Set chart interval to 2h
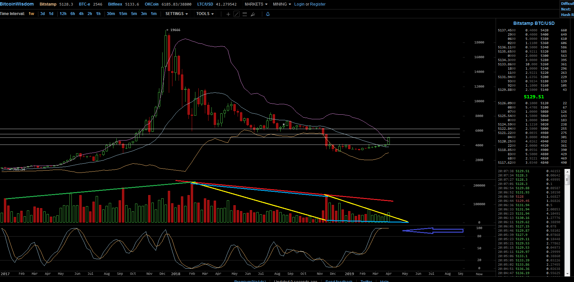 90,14
